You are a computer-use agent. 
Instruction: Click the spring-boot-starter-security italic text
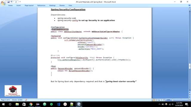tap(121, 81)
